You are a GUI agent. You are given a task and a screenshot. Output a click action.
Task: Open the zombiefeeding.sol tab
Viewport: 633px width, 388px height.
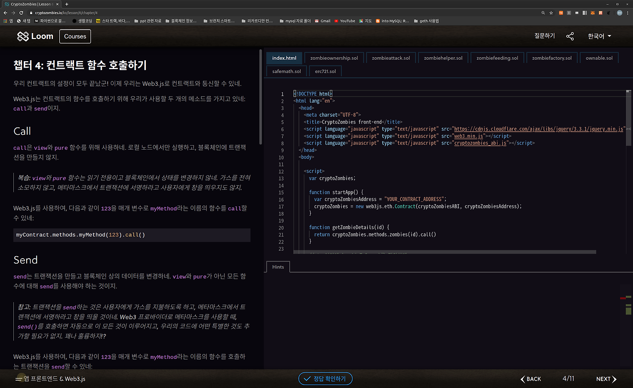tap(497, 58)
